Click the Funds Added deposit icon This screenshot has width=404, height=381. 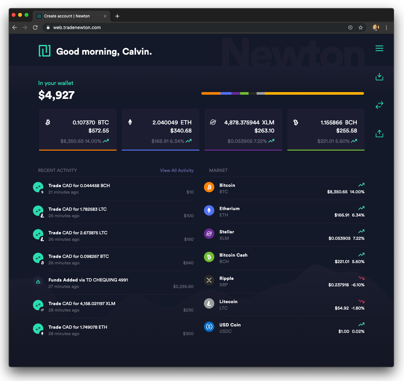tap(38, 281)
